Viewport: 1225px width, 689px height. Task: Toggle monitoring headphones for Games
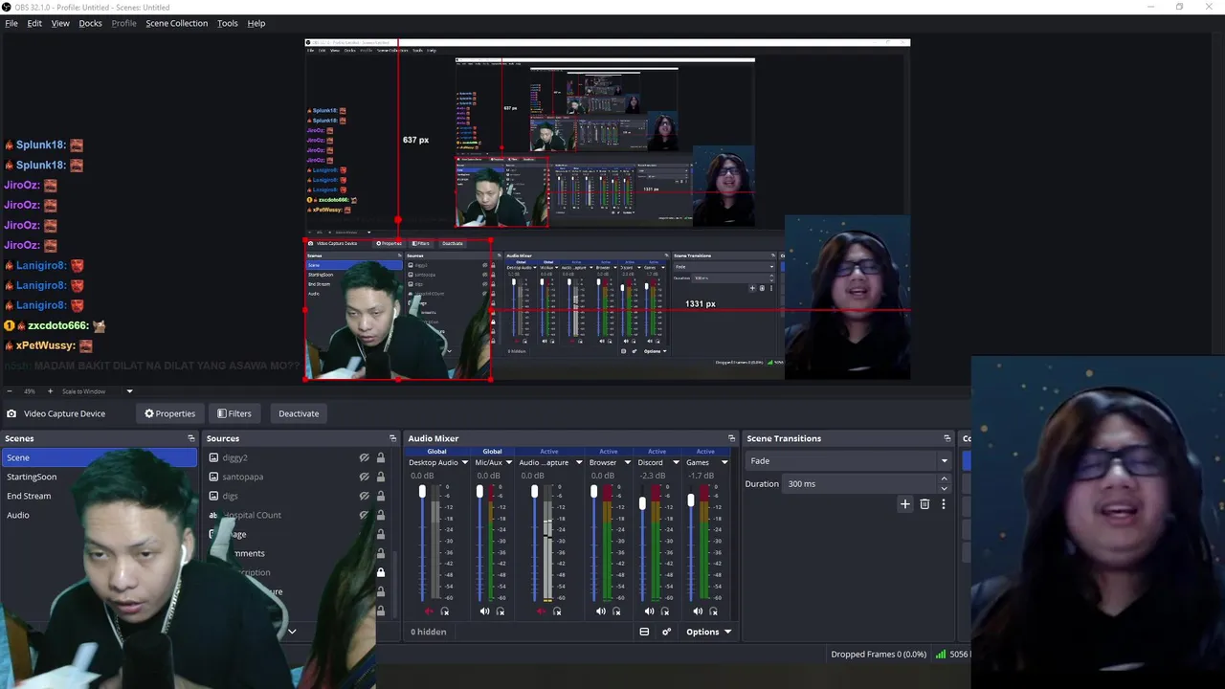point(713,611)
